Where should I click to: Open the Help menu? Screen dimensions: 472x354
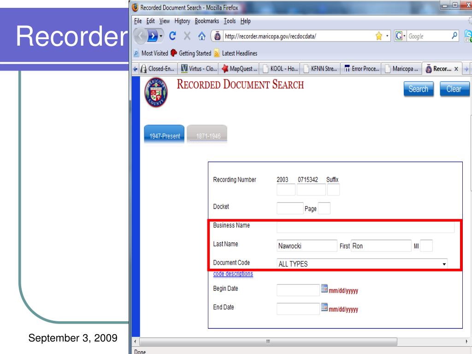(245, 21)
